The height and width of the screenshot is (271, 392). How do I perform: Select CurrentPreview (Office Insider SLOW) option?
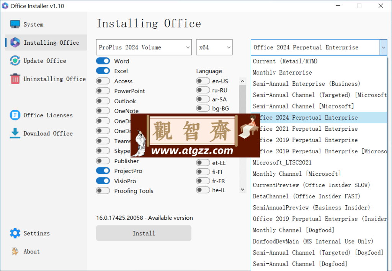[x=319, y=185]
